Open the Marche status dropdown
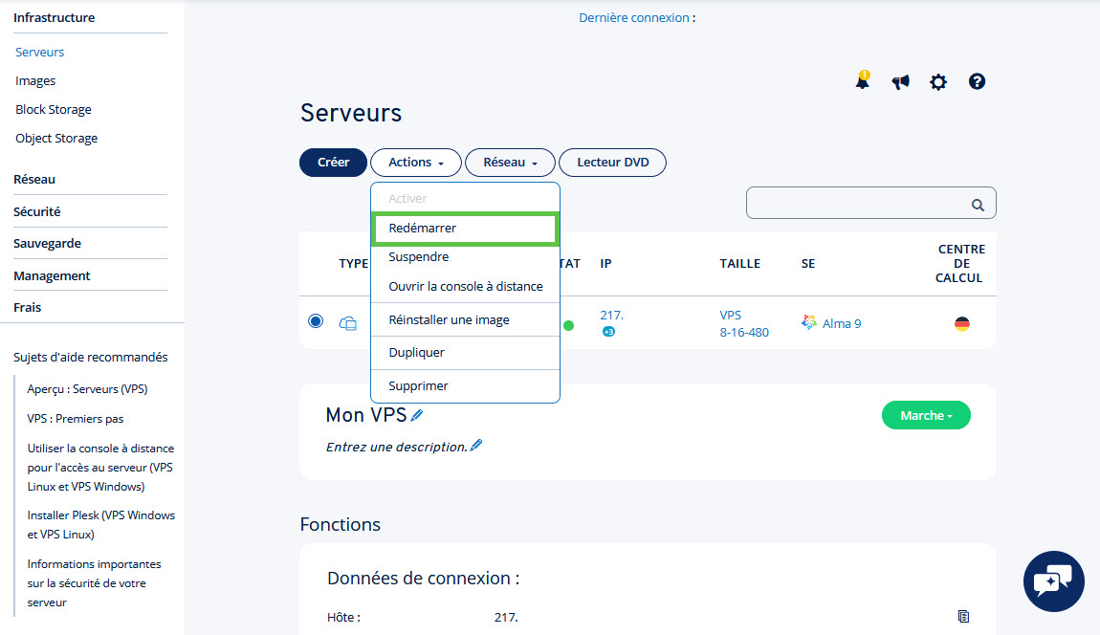The height and width of the screenshot is (635, 1100). tap(926, 415)
